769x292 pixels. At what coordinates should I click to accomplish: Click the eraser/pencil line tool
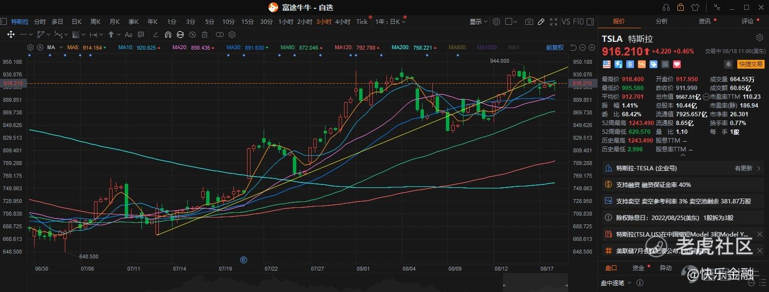pos(156,35)
